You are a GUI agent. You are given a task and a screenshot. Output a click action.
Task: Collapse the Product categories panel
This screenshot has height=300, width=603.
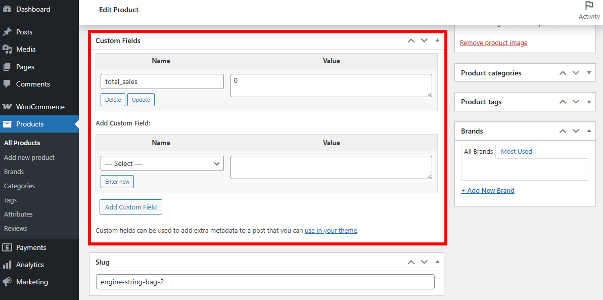(588, 73)
